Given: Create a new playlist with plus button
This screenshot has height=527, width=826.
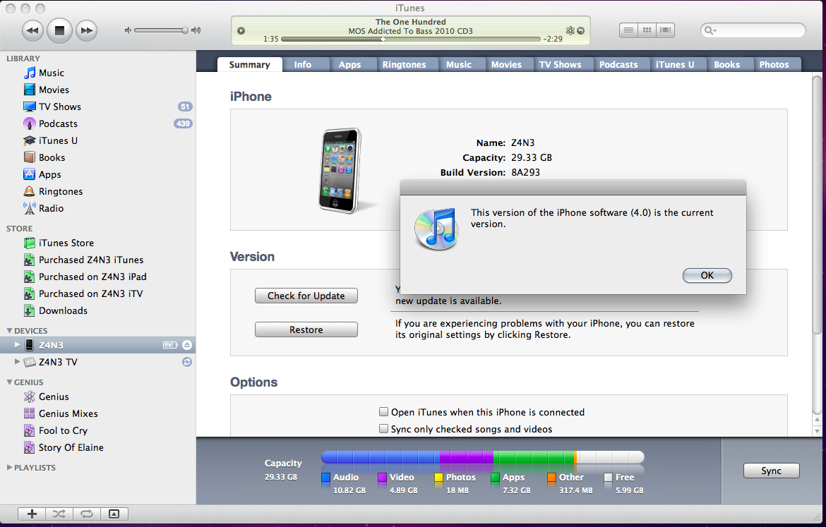Looking at the screenshot, I should click(x=32, y=514).
